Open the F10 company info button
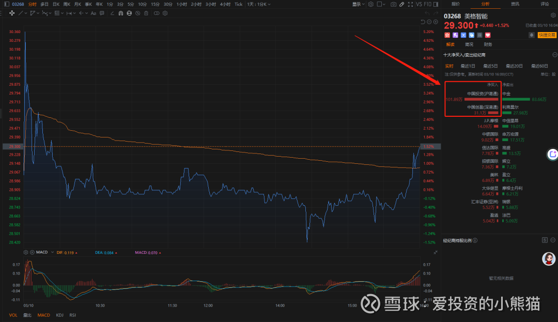Screen dimensions: 558x322 (x=427, y=4)
